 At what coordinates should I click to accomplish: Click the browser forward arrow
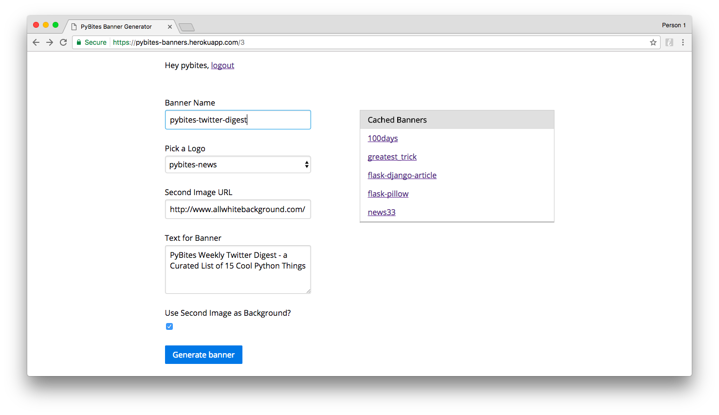point(50,42)
